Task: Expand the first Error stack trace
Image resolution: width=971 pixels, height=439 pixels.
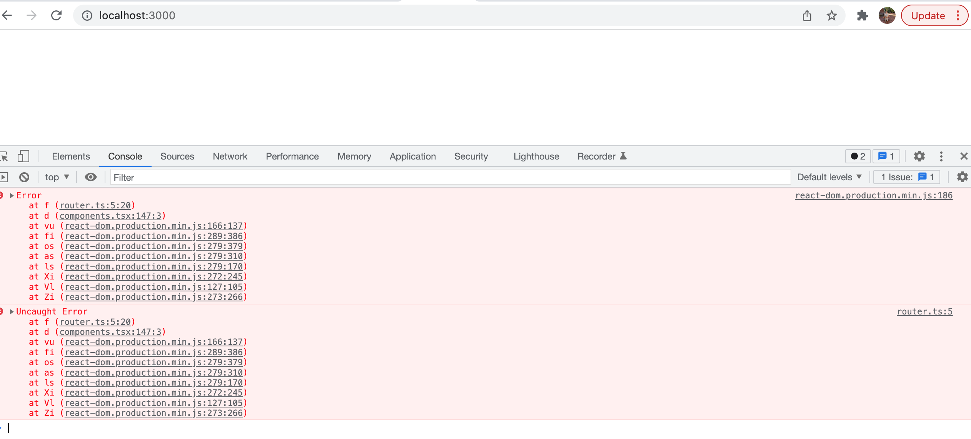Action: tap(11, 195)
